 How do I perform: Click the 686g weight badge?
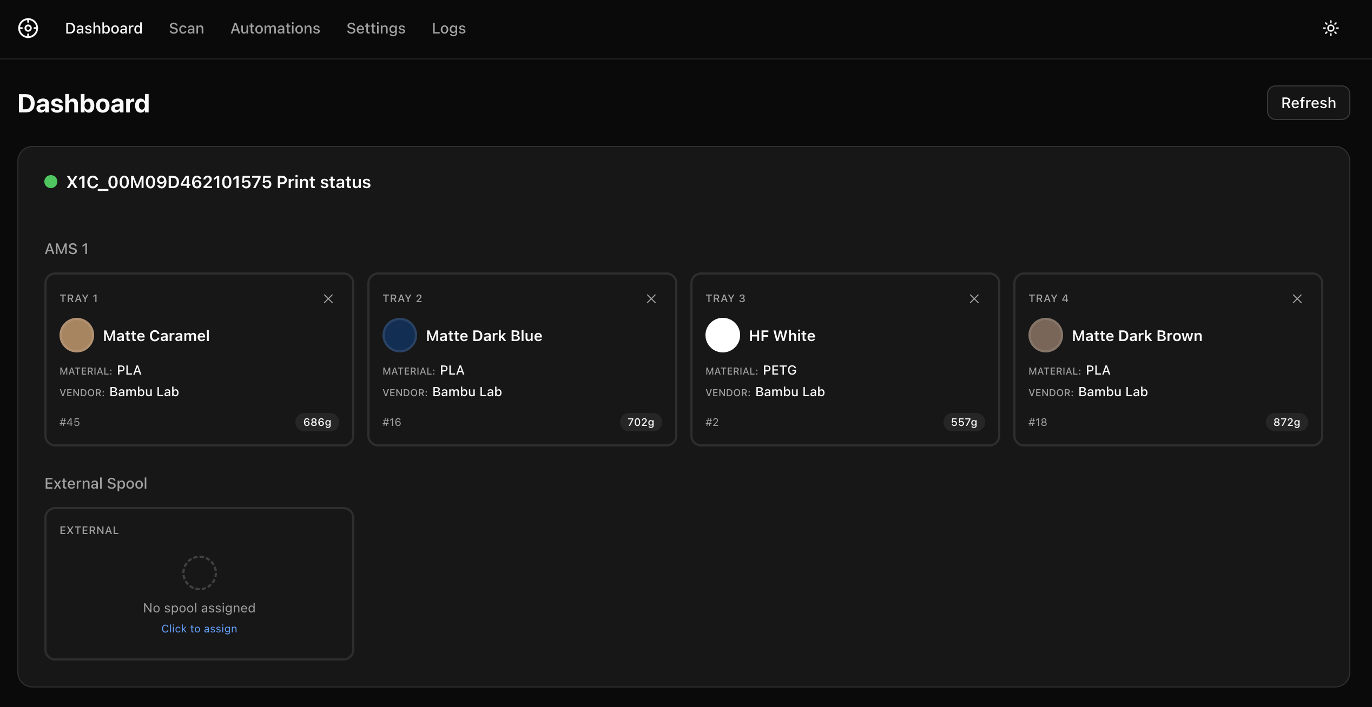(317, 422)
